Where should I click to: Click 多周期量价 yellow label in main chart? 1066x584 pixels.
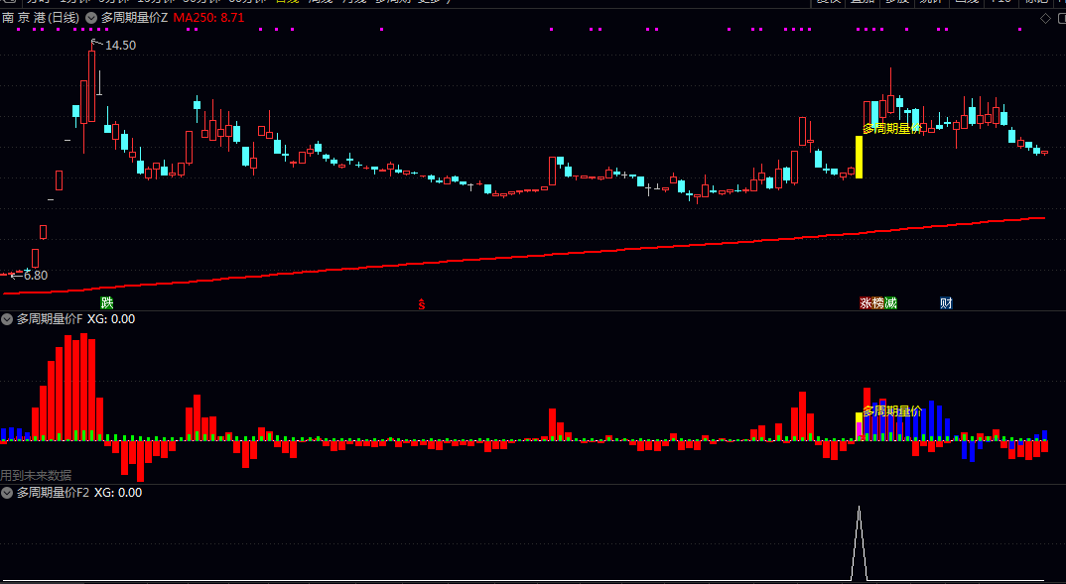892,128
